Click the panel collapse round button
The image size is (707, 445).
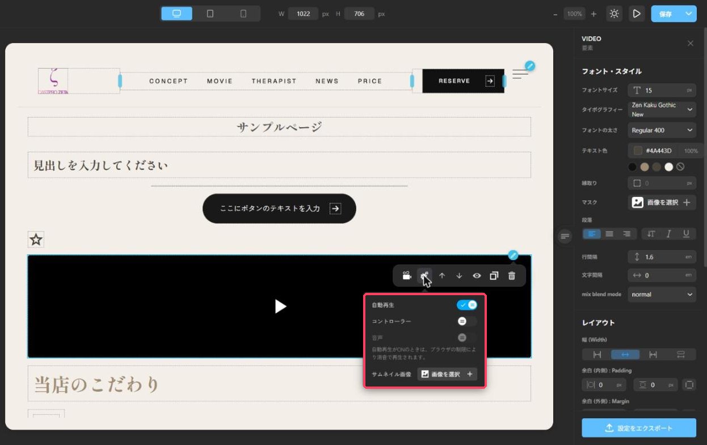pyautogui.click(x=565, y=236)
